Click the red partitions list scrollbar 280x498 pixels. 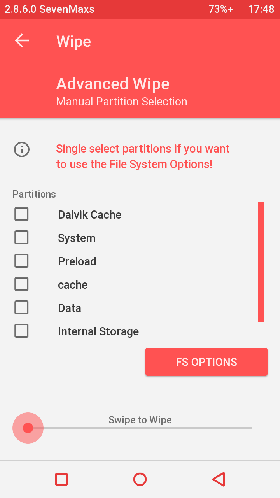pyautogui.click(x=261, y=262)
